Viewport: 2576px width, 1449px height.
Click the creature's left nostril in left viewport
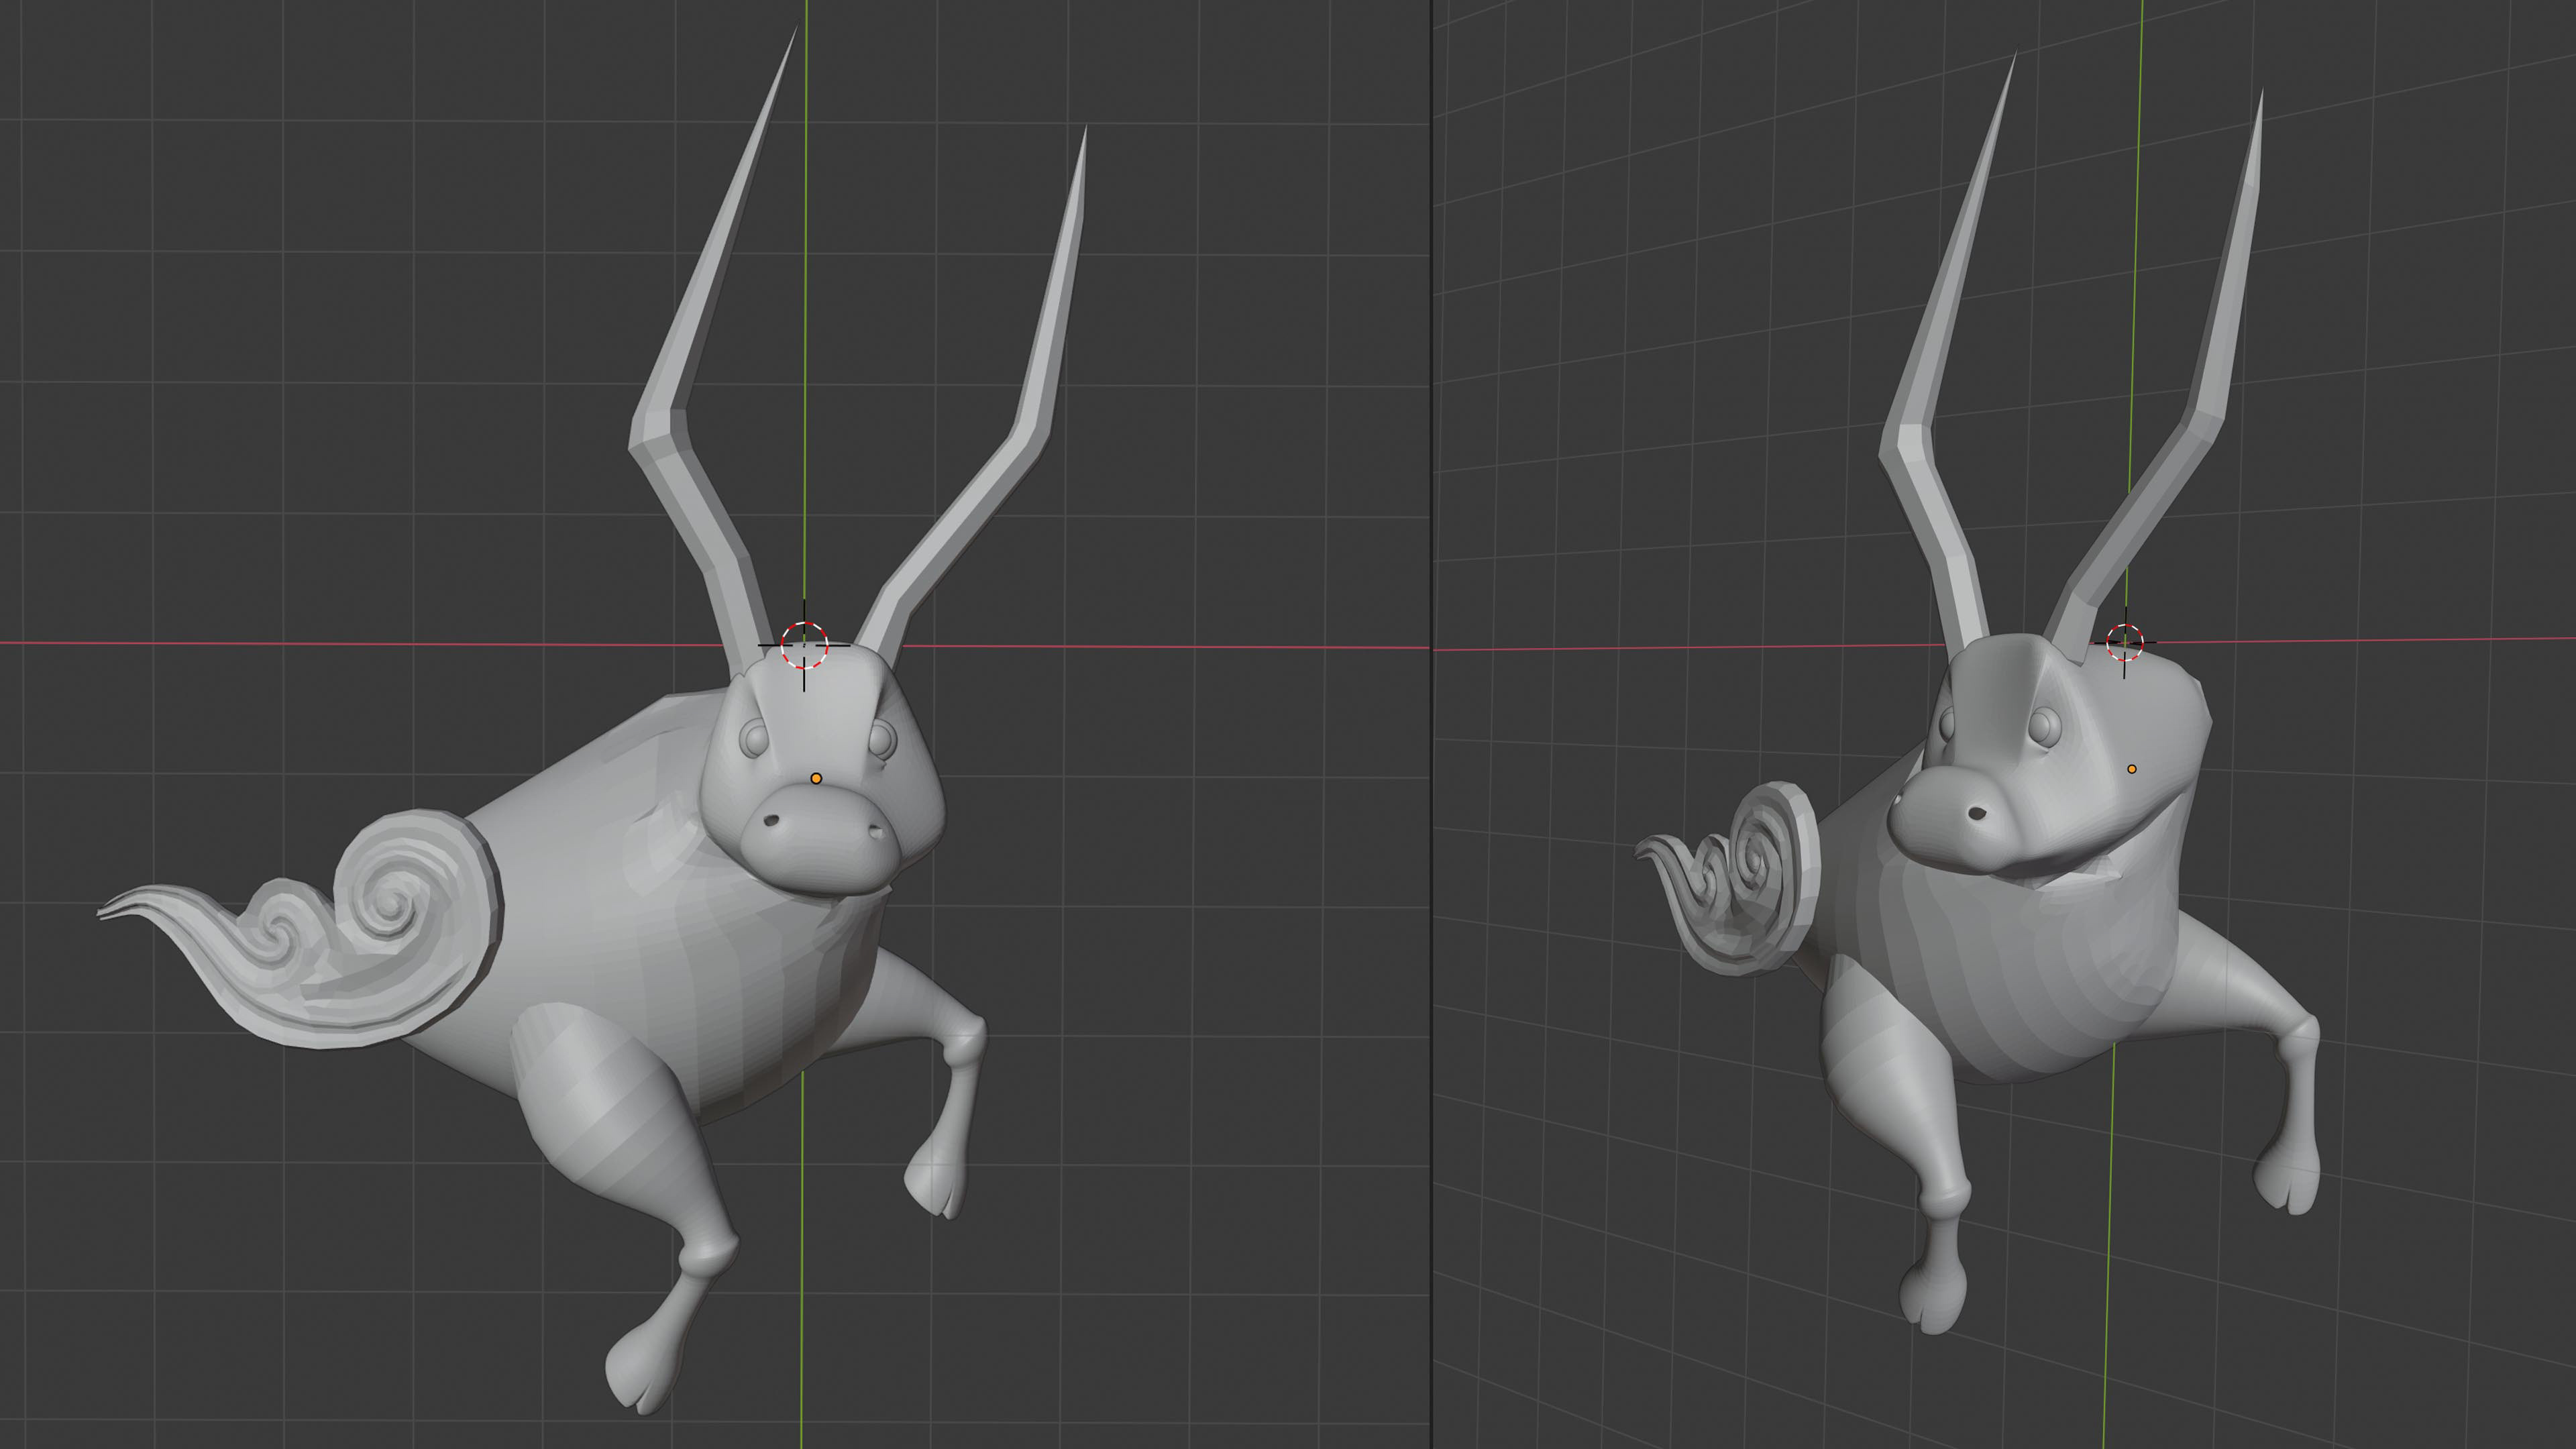point(772,820)
